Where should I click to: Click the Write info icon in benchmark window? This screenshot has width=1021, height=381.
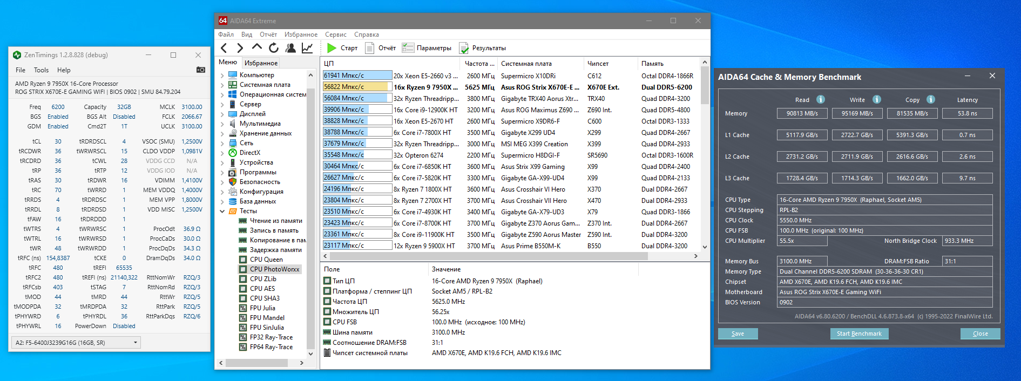(877, 99)
